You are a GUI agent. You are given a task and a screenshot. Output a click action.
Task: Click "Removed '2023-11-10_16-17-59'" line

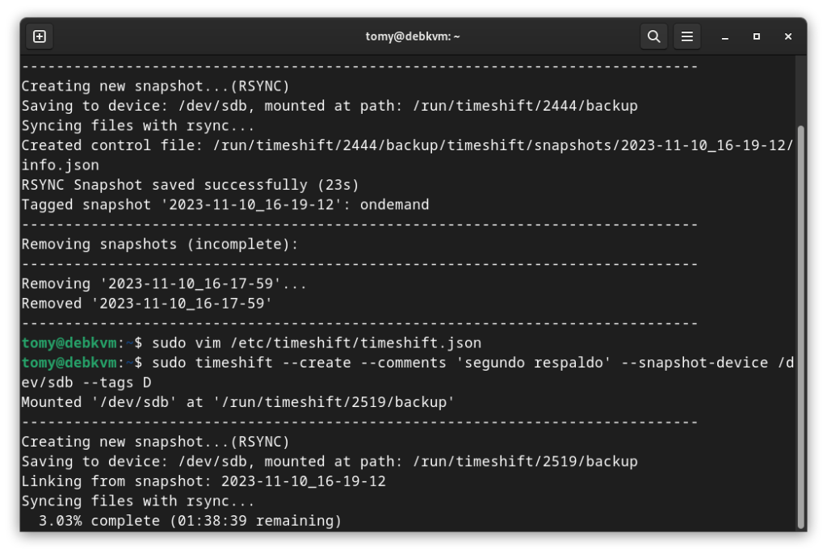coord(147,304)
